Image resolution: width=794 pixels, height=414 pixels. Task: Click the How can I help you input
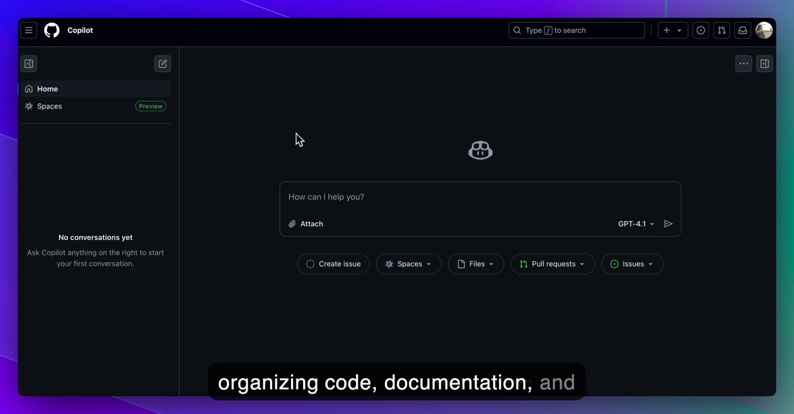click(x=480, y=197)
